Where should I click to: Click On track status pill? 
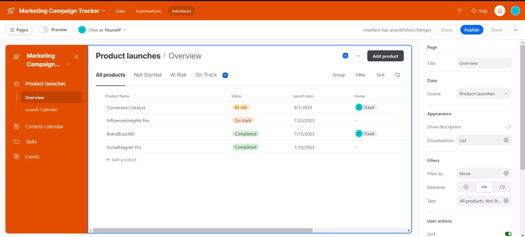[x=243, y=120]
